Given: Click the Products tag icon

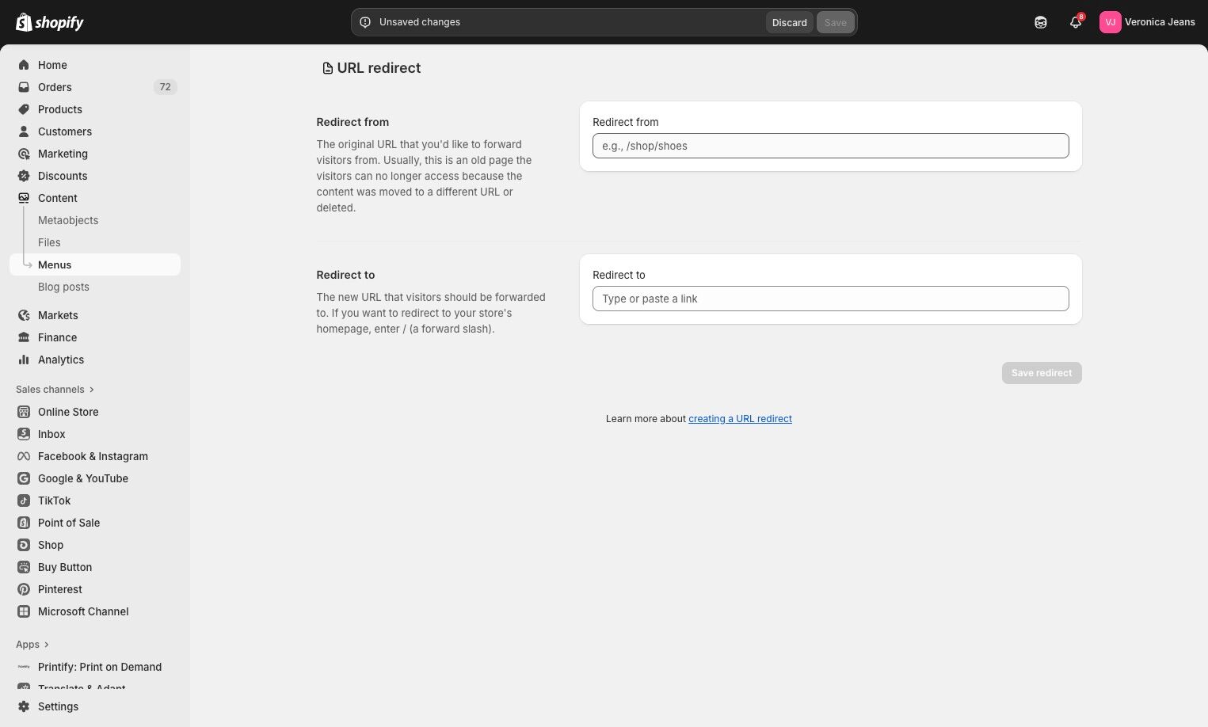Looking at the screenshot, I should [x=24, y=109].
